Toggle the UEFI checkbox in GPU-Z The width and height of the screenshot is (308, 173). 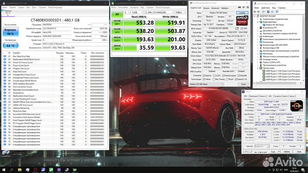[x=242, y=29]
